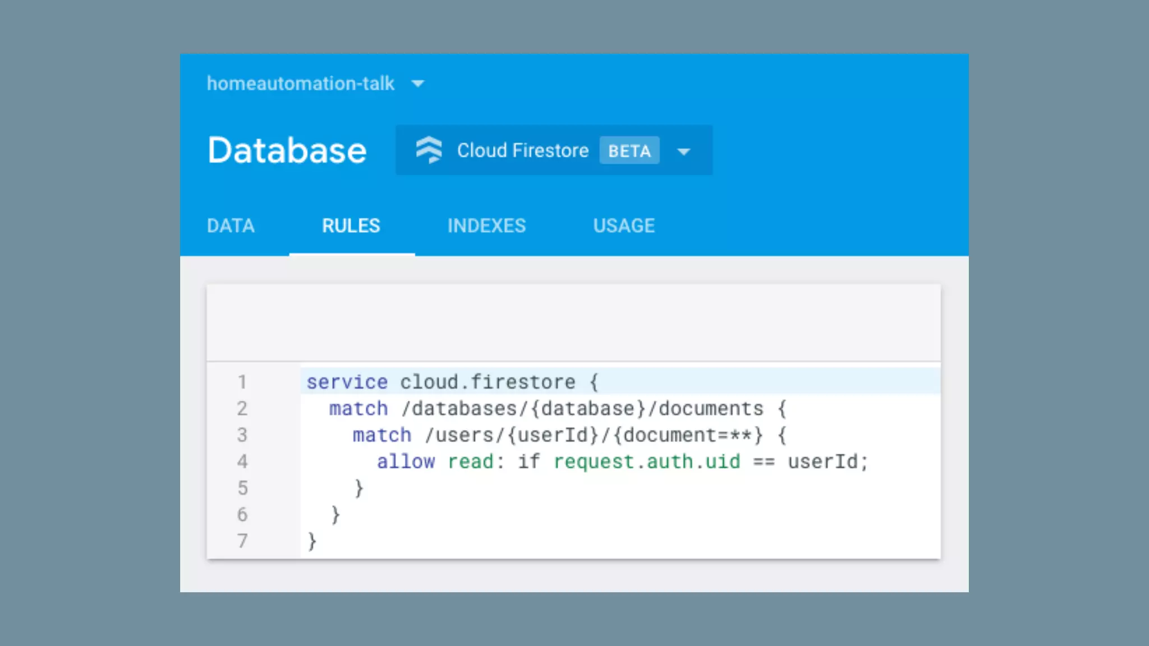Click the homeautomation-talk project name
The image size is (1149, 646).
tap(300, 84)
